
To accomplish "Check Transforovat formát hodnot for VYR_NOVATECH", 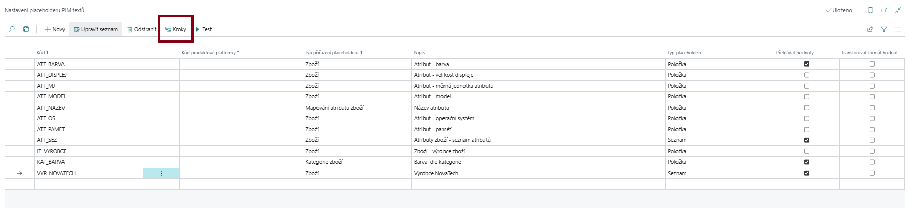I will pos(872,173).
